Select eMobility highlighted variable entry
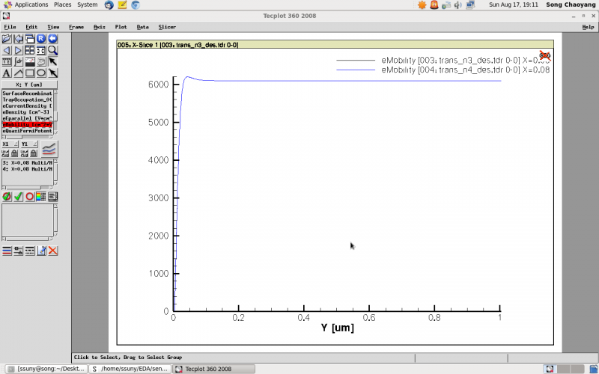 (27, 125)
